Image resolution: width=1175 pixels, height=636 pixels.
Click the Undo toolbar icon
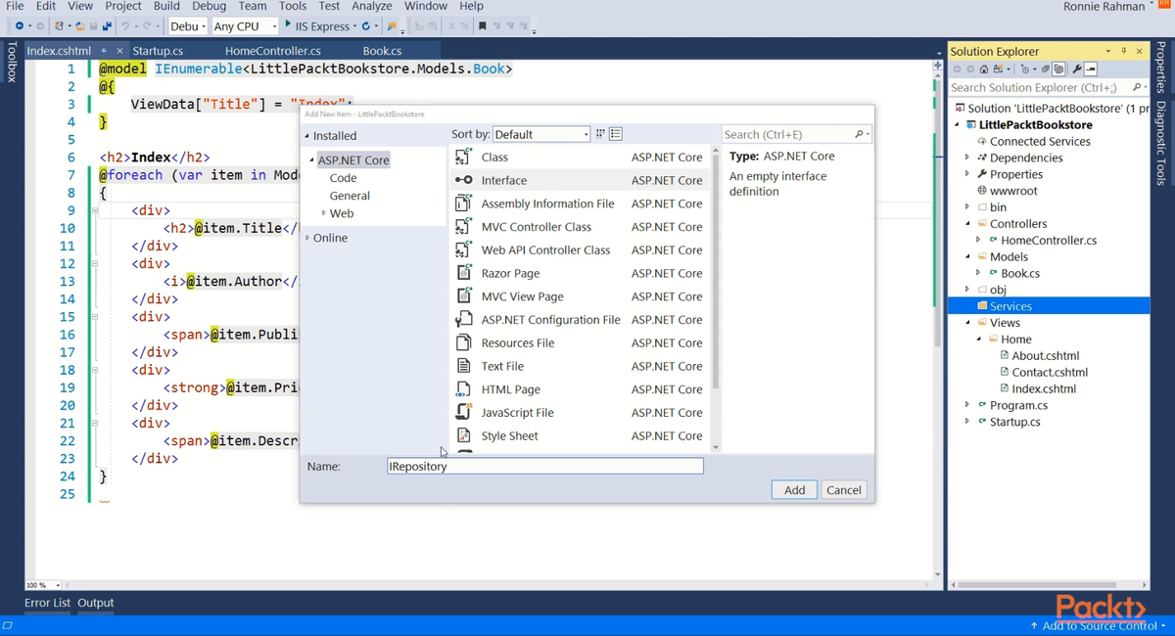click(x=124, y=26)
